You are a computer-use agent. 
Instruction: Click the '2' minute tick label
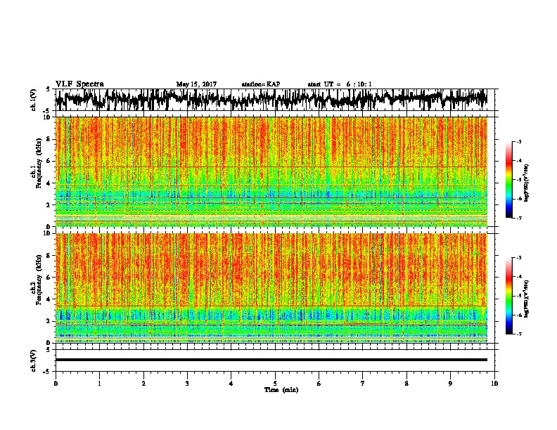pos(143,384)
